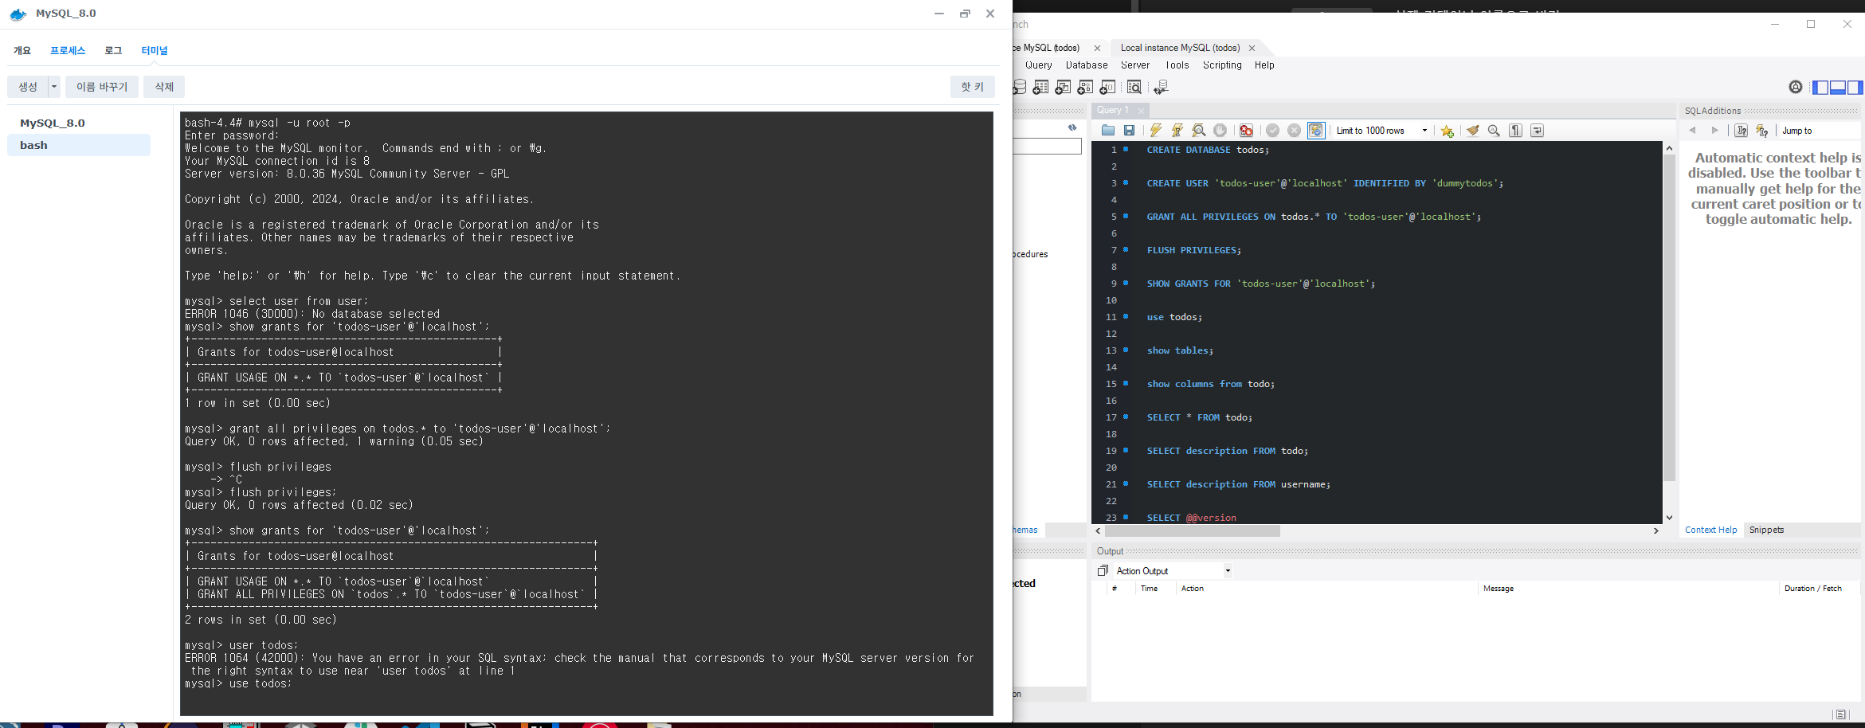1865x728 pixels.
Task: Search table data with the toolbar icon
Action: (1134, 88)
